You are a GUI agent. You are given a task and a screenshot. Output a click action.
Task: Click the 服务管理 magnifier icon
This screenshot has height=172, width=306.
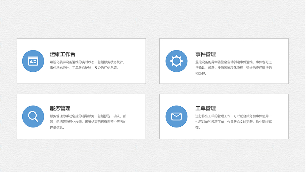pyautogui.click(x=33, y=116)
